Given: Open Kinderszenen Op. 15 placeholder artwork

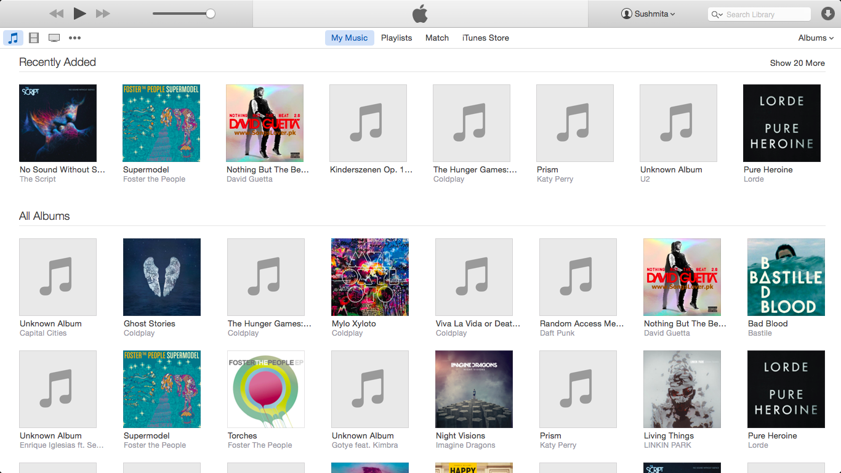Looking at the screenshot, I should pos(368,123).
